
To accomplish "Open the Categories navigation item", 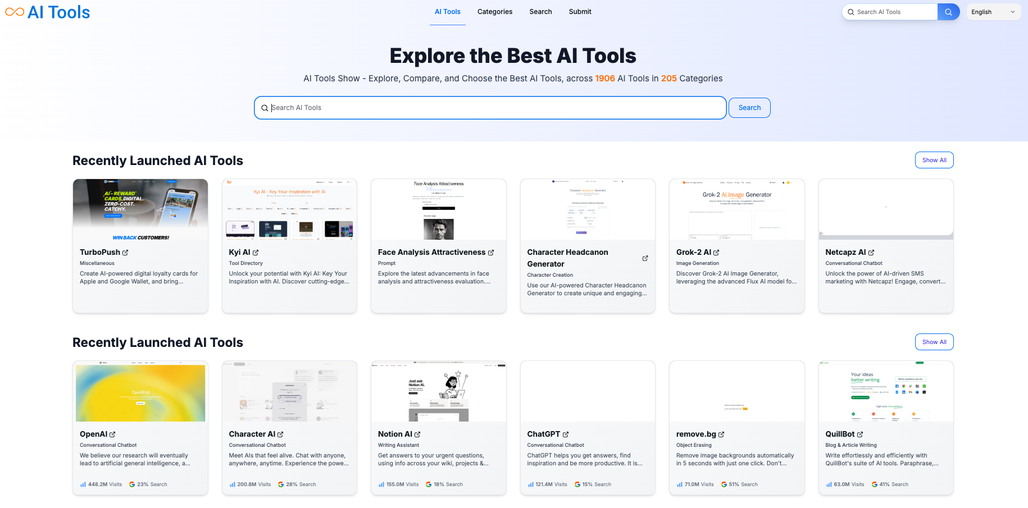I will (495, 12).
